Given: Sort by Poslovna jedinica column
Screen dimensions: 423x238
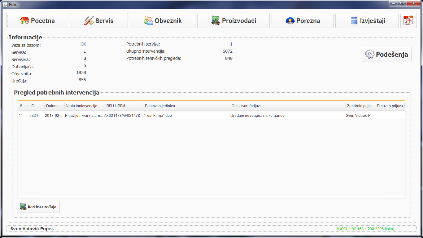Looking at the screenshot, I should [186, 106].
